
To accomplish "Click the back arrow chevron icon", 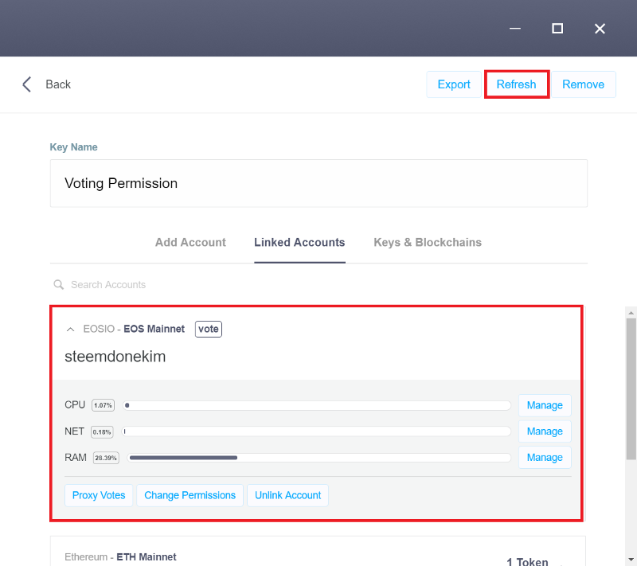I will 27,84.
